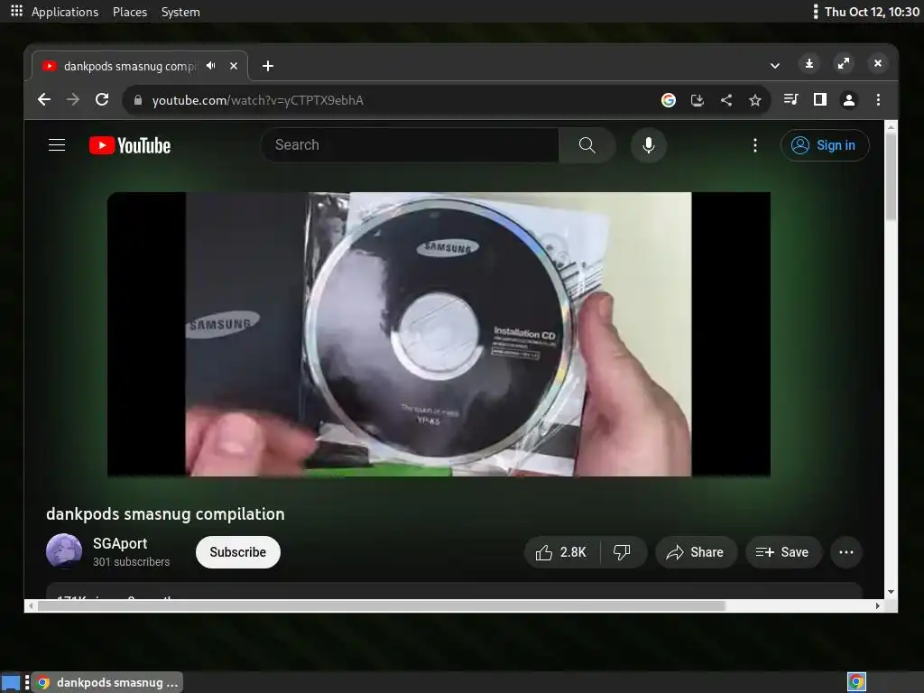This screenshot has height=693, width=924.
Task: Open Chrome three-dot menu
Action: pos(878,99)
